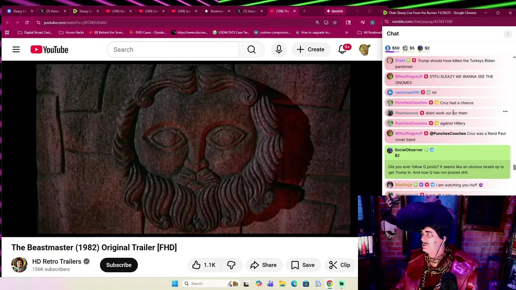
Task: Open DVD Cases Duode bookmark
Action: point(148,32)
